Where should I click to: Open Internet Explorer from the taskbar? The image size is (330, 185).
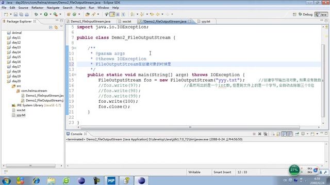tap(36, 181)
